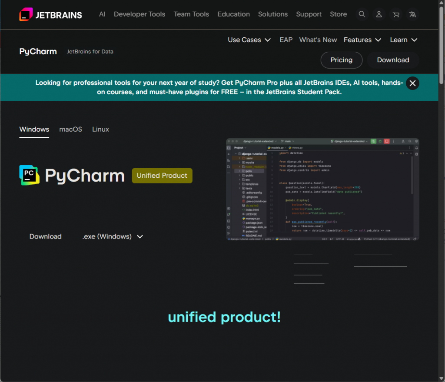
Task: Open the Team Tools menu
Action: pos(191,14)
